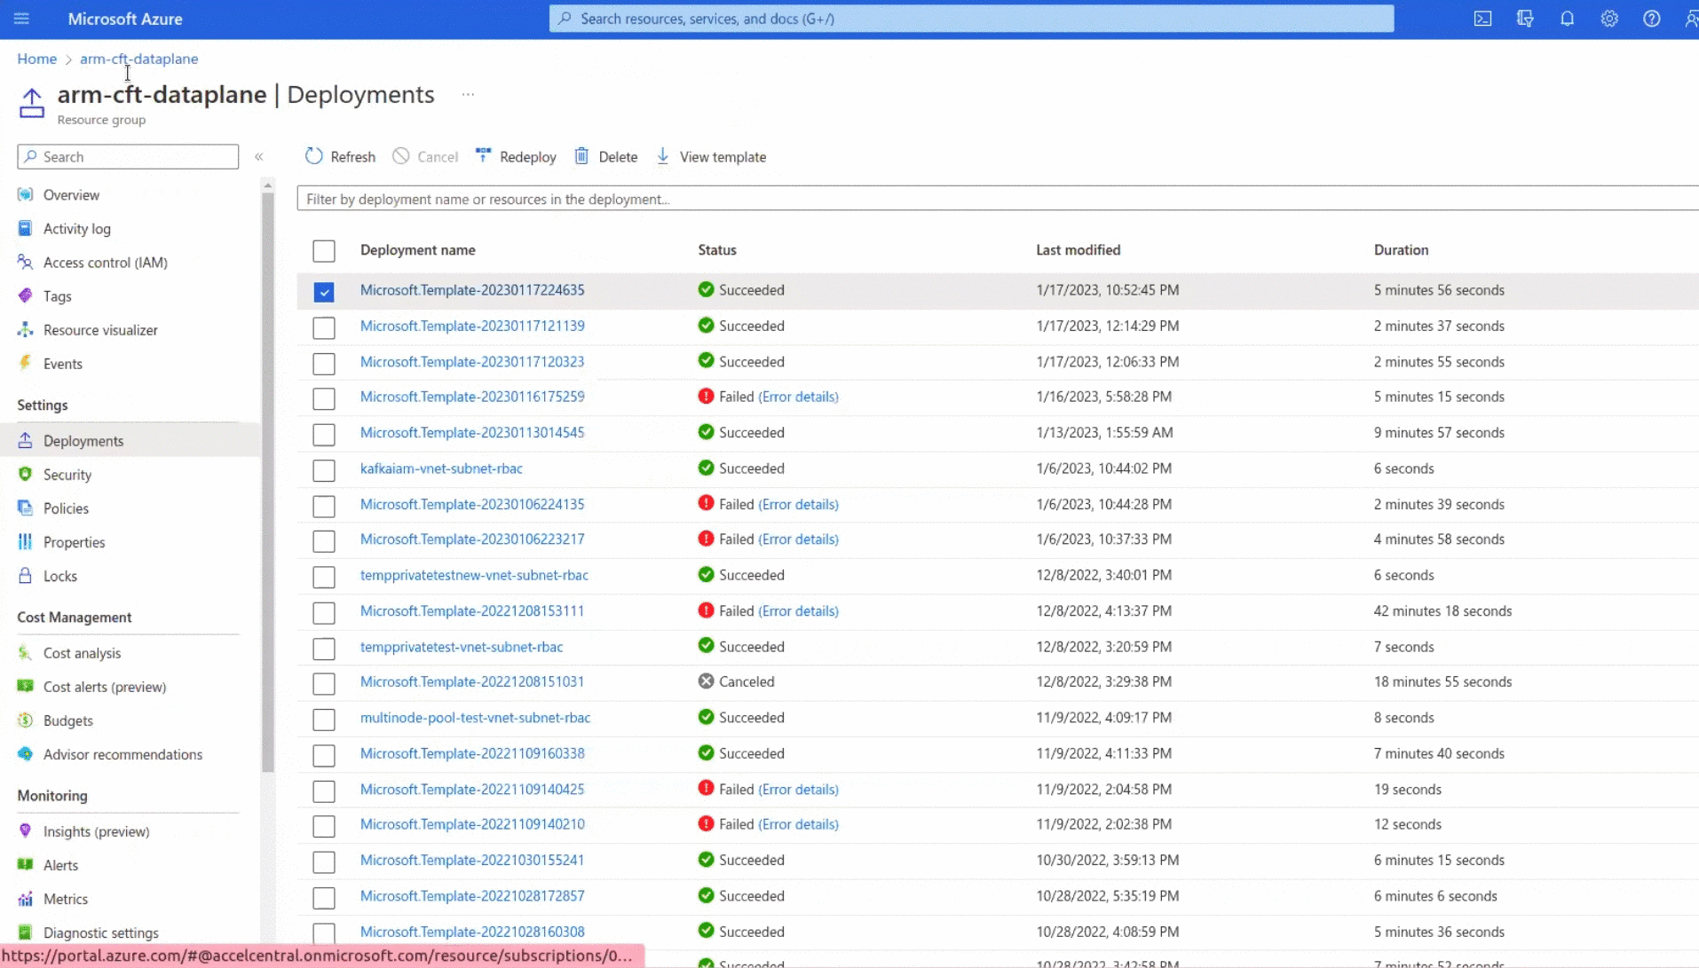Click the Metrics chart icon
Screen dimensions: 1699x968
pyautogui.click(x=25, y=898)
